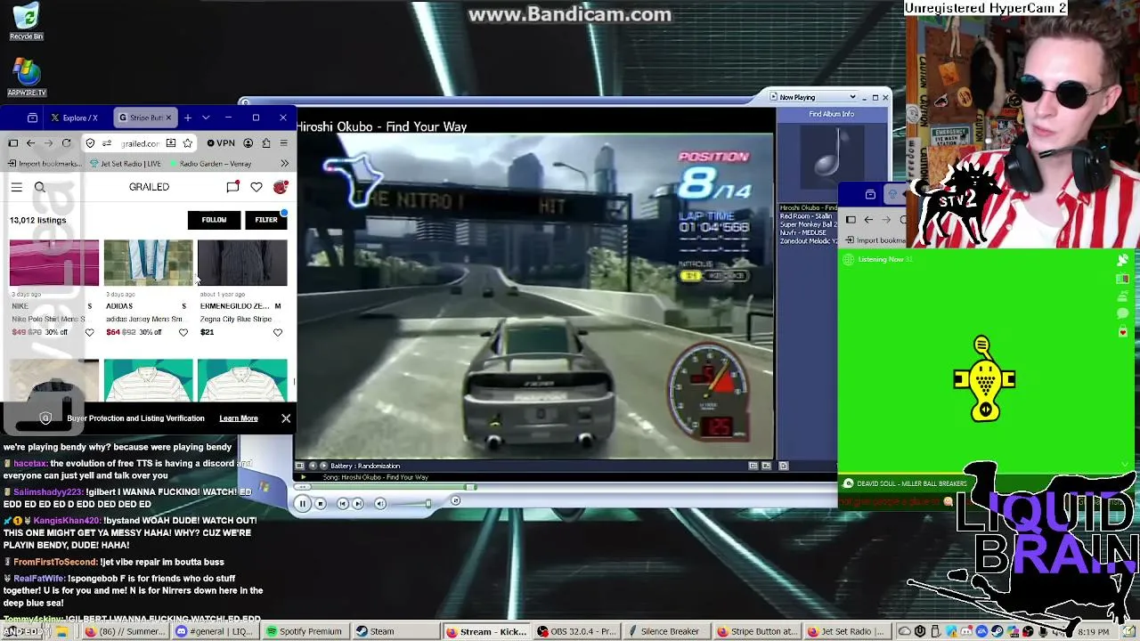Reload the Grailed page
Viewport: 1140px width, 641px height.
click(66, 143)
